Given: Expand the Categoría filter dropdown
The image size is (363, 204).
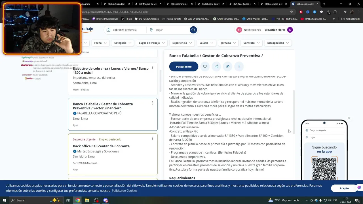Looking at the screenshot, I should coord(123,43).
